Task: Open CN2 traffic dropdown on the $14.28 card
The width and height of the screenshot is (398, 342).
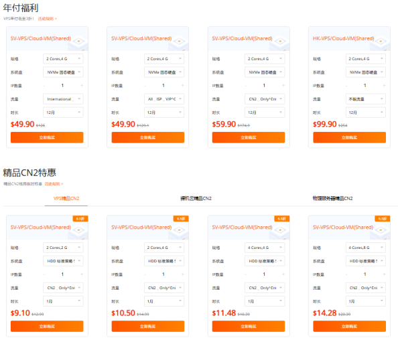Action: point(366,288)
